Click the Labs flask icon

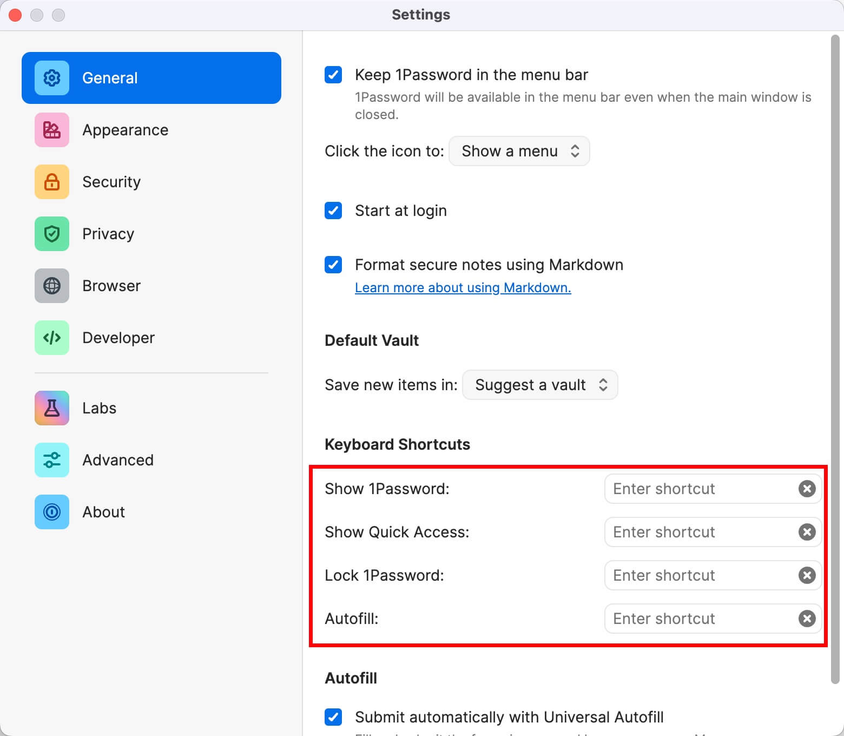[52, 408]
